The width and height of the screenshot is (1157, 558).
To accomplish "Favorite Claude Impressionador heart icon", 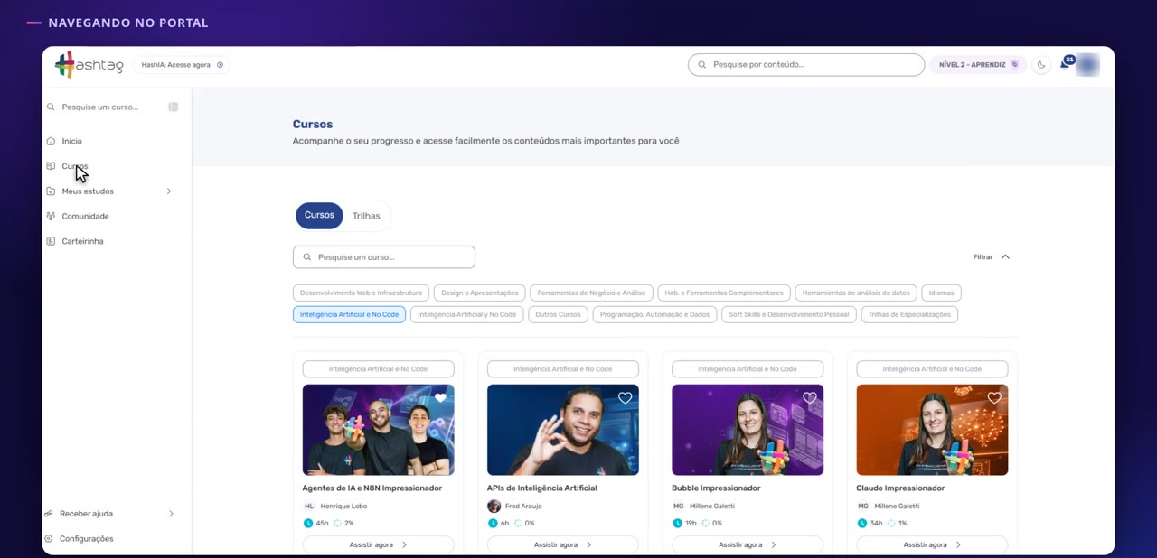I will [994, 398].
